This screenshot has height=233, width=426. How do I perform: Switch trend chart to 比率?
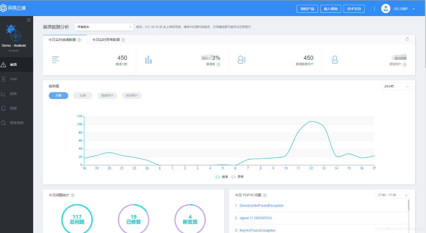pos(83,96)
